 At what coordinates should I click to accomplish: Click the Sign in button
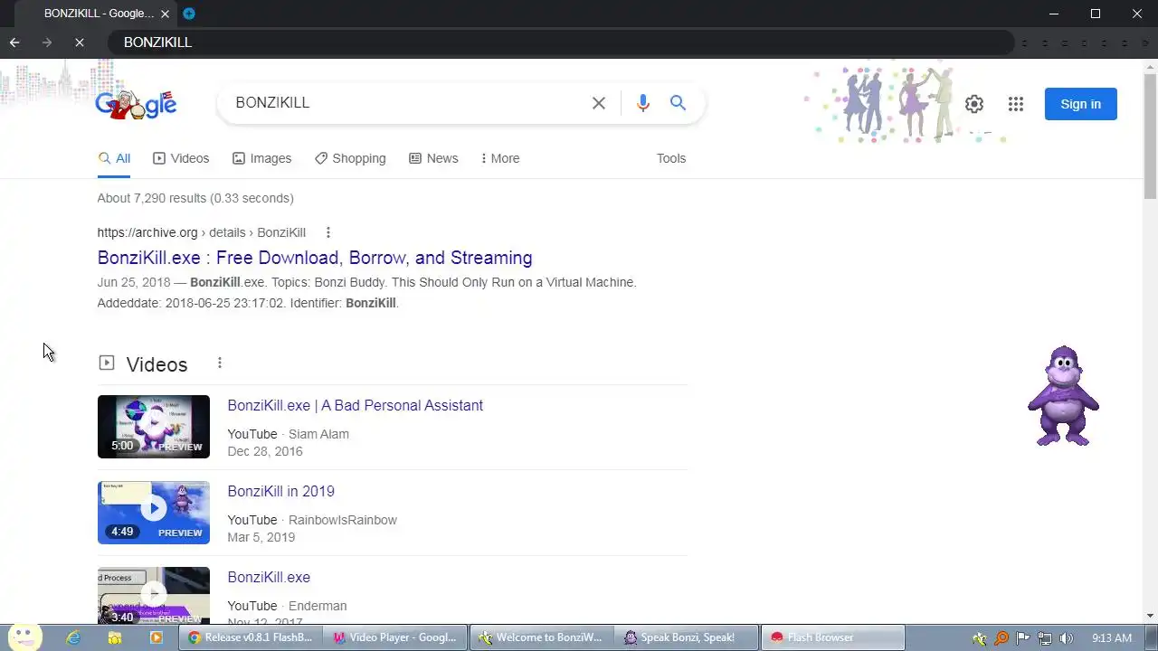pos(1081,104)
